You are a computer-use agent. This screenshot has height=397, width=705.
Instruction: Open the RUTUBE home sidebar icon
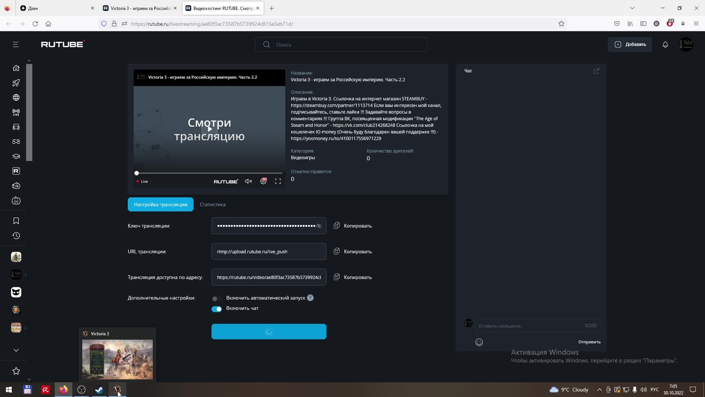click(16, 68)
